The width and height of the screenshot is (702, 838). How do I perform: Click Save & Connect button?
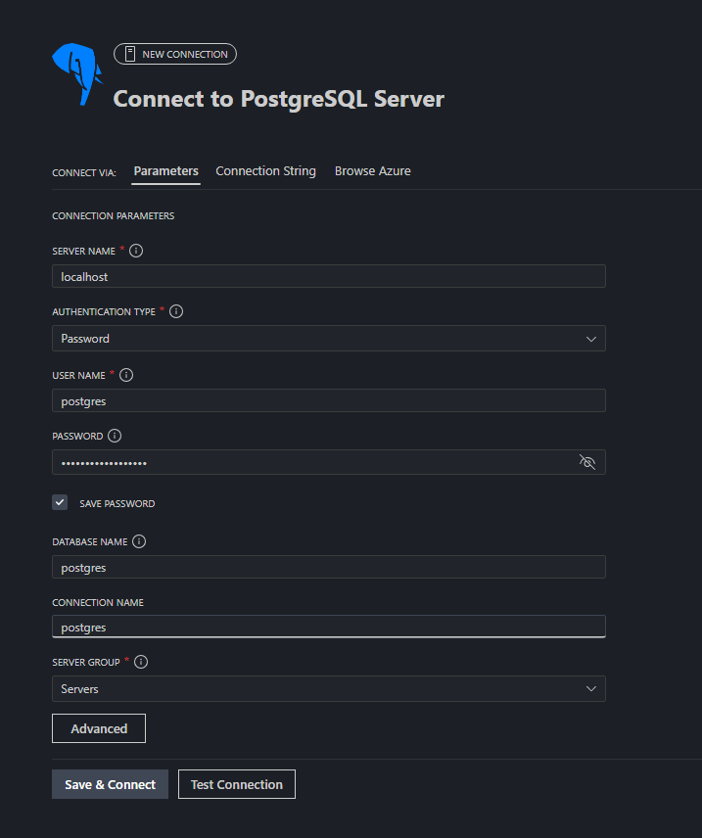110,784
